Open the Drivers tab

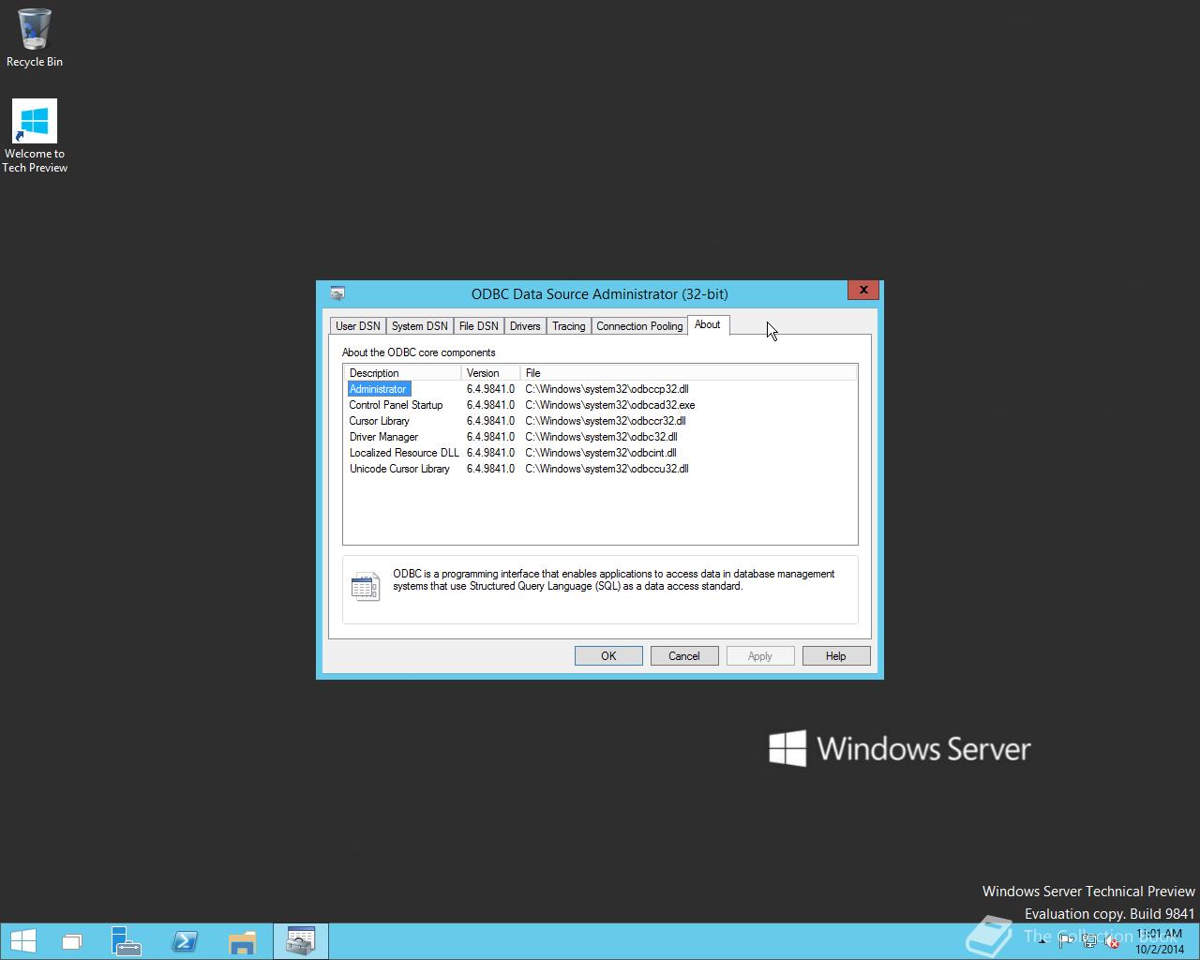tap(525, 326)
